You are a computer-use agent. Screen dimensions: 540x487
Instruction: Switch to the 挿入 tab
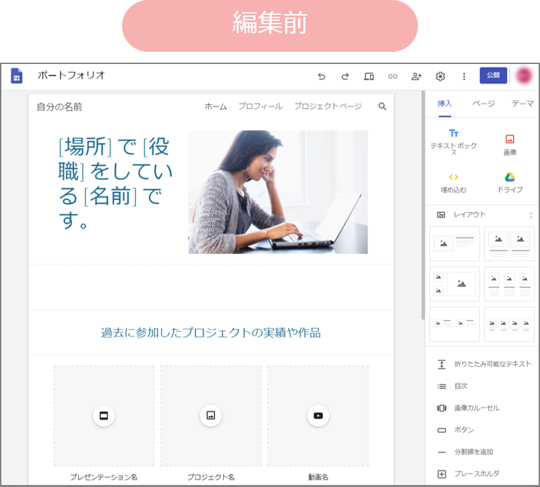(444, 104)
